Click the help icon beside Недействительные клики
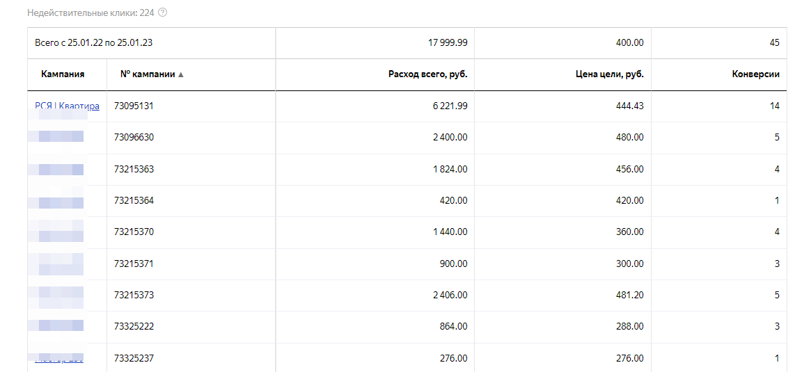 coord(162,13)
